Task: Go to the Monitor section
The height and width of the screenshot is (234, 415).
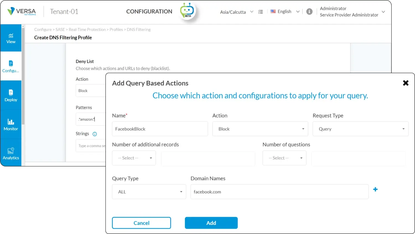Action: pos(11,124)
